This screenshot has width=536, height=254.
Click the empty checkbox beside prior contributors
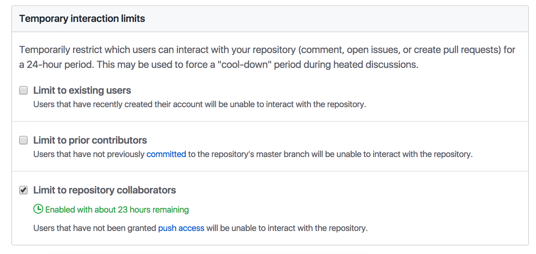23,140
